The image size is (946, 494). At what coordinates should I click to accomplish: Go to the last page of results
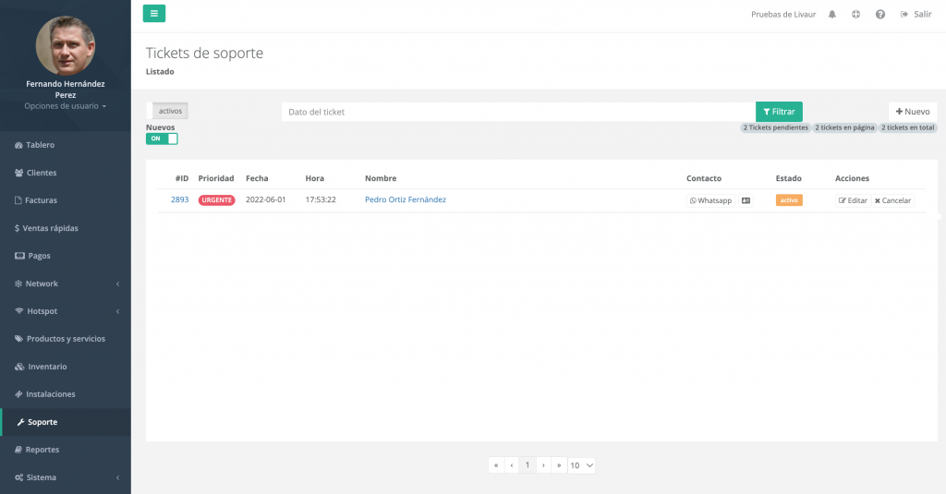[558, 465]
